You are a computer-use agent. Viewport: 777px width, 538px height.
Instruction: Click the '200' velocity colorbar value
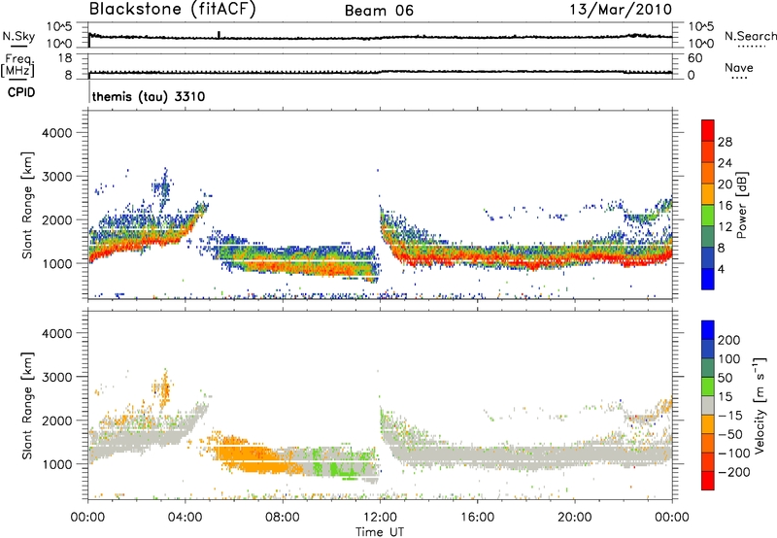(729, 340)
